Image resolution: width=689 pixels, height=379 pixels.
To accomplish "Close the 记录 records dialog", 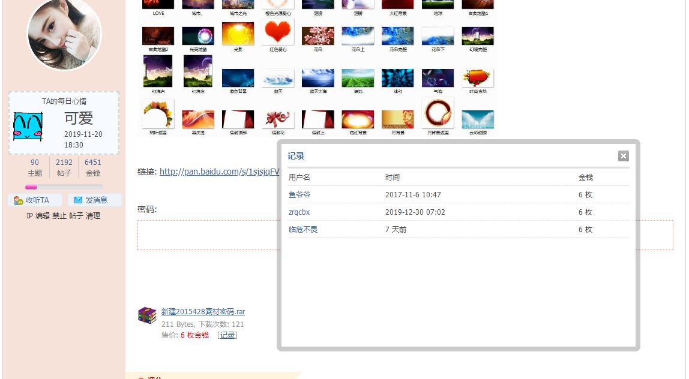I will point(624,155).
